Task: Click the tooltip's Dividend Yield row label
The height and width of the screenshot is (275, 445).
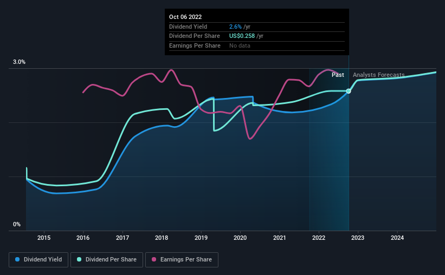Action: tap(188, 27)
